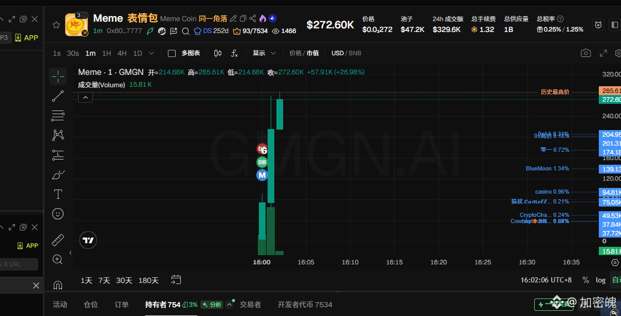The width and height of the screenshot is (621, 316).
Task: Collapse the drawing toolbar side arrow
Action: tap(71, 253)
